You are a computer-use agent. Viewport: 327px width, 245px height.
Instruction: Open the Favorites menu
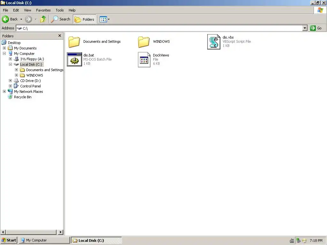tap(43, 10)
